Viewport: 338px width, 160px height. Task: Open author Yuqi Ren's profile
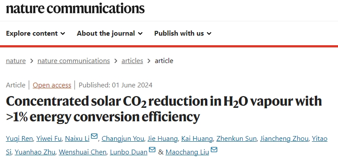point(20,139)
